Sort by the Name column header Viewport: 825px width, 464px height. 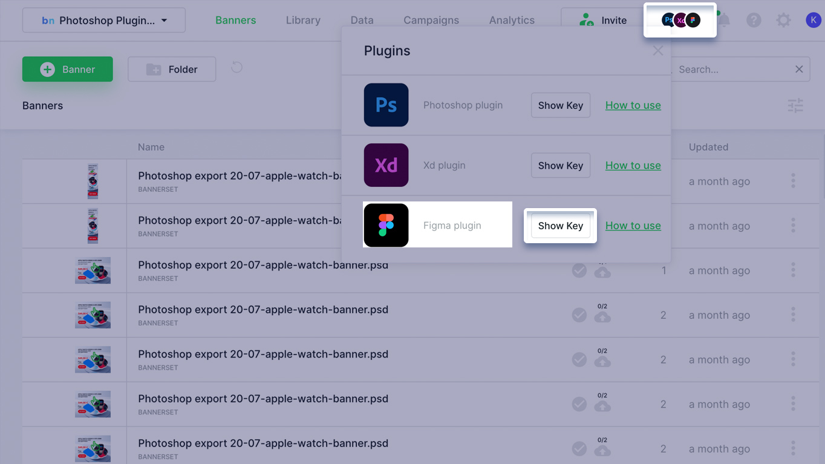pos(151,147)
